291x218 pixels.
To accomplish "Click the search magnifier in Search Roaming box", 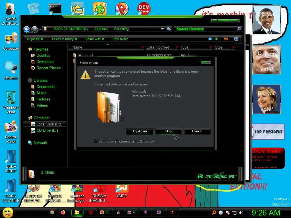I will 239,29.
